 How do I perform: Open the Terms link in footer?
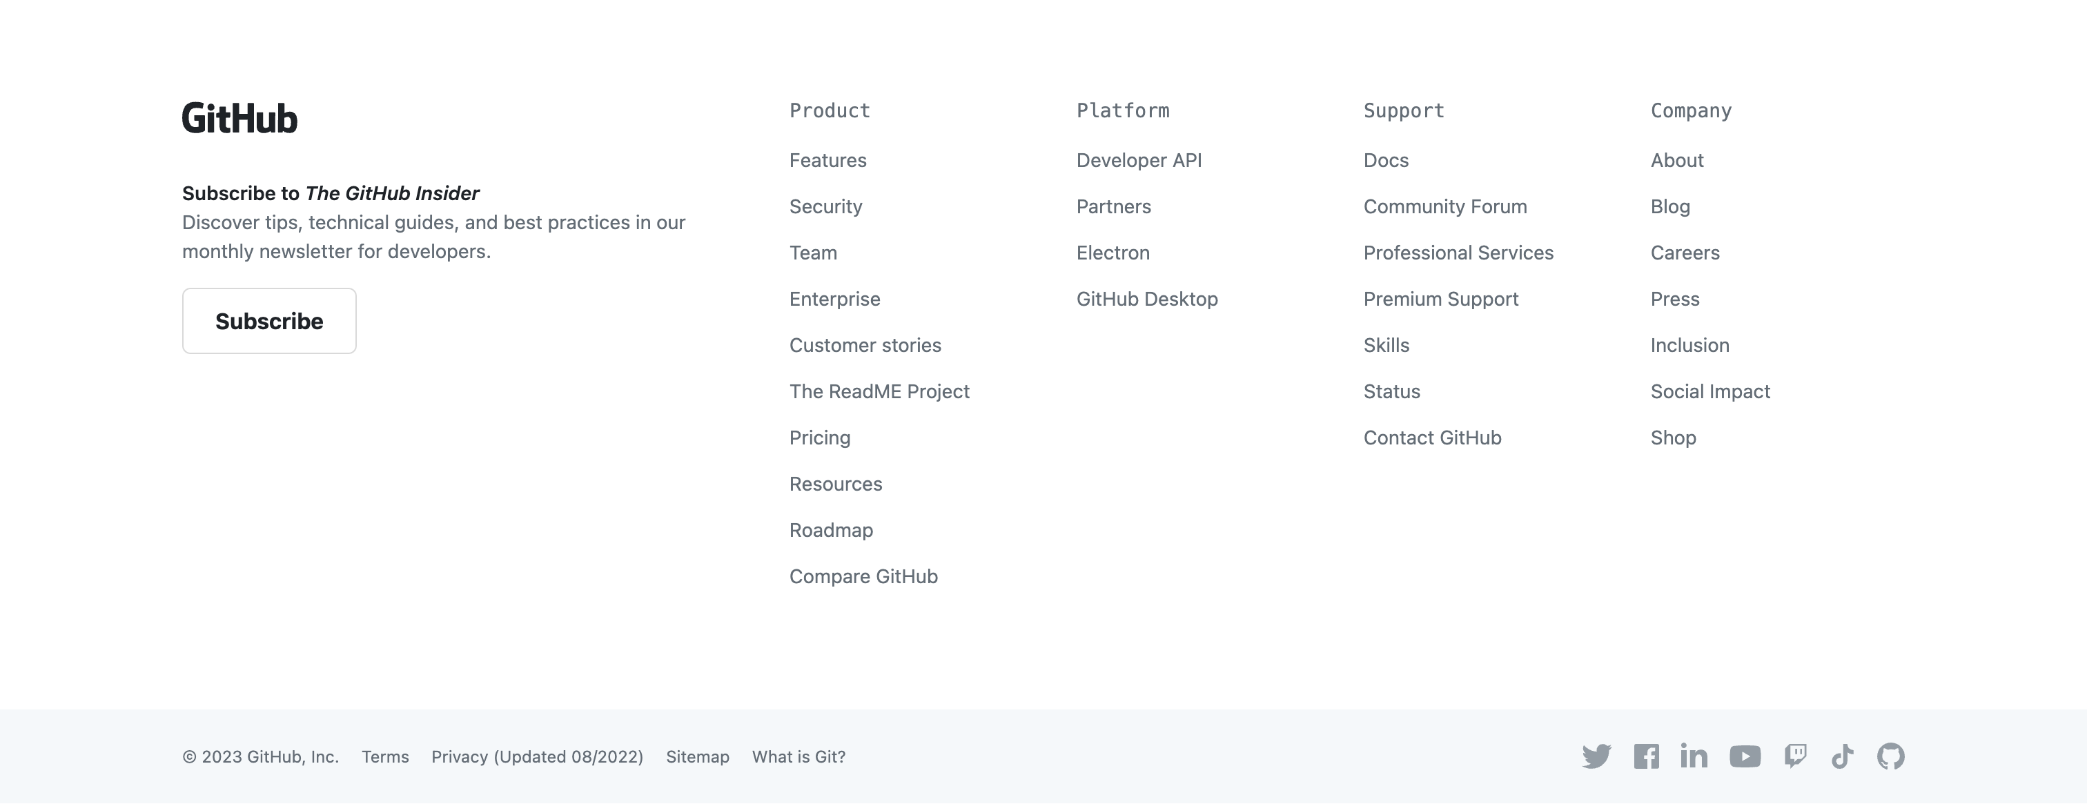(385, 757)
